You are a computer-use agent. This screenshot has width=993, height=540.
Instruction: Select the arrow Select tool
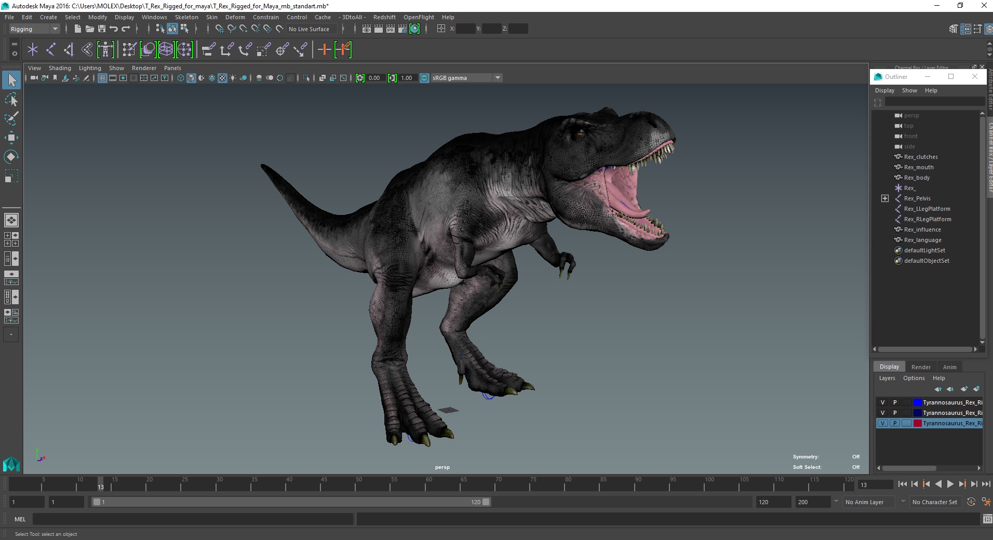[11, 80]
